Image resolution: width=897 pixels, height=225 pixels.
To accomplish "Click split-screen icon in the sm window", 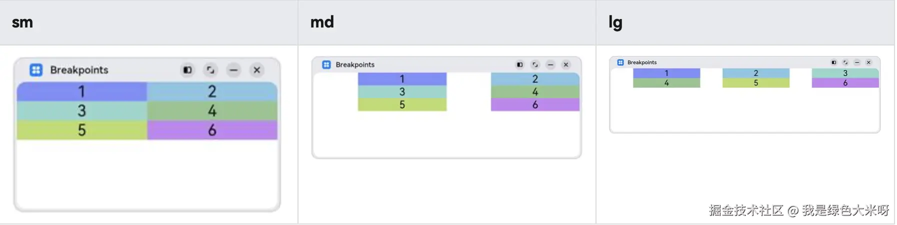I will (x=187, y=70).
